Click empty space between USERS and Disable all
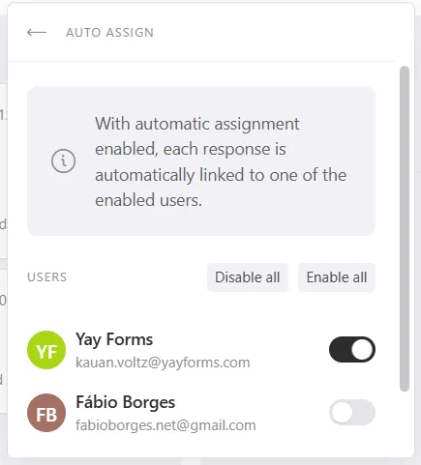 pos(137,277)
